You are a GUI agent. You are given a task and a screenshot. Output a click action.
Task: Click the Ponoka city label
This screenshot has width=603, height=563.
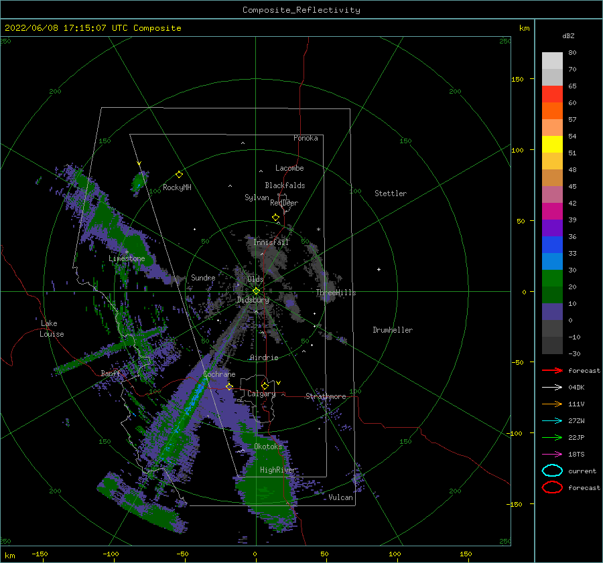(306, 138)
